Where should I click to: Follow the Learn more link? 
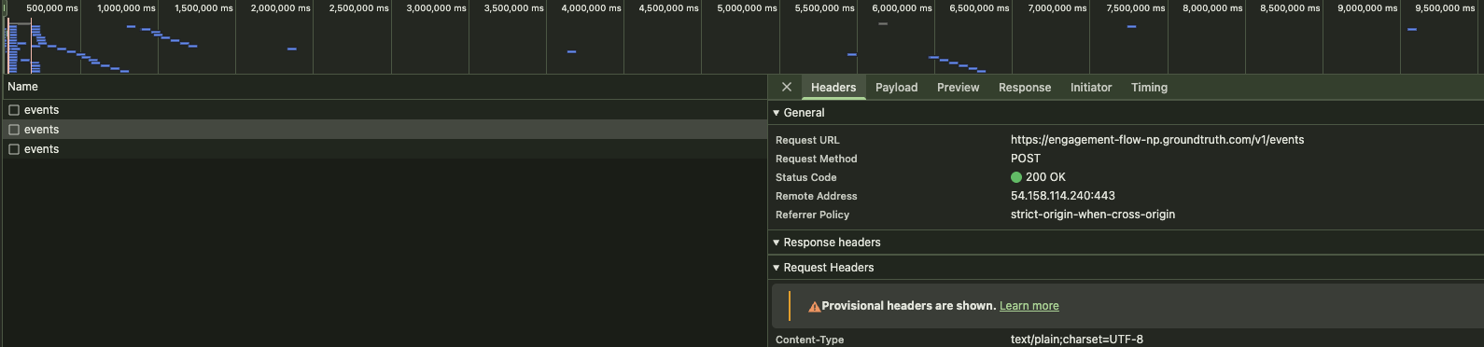pyautogui.click(x=1029, y=306)
